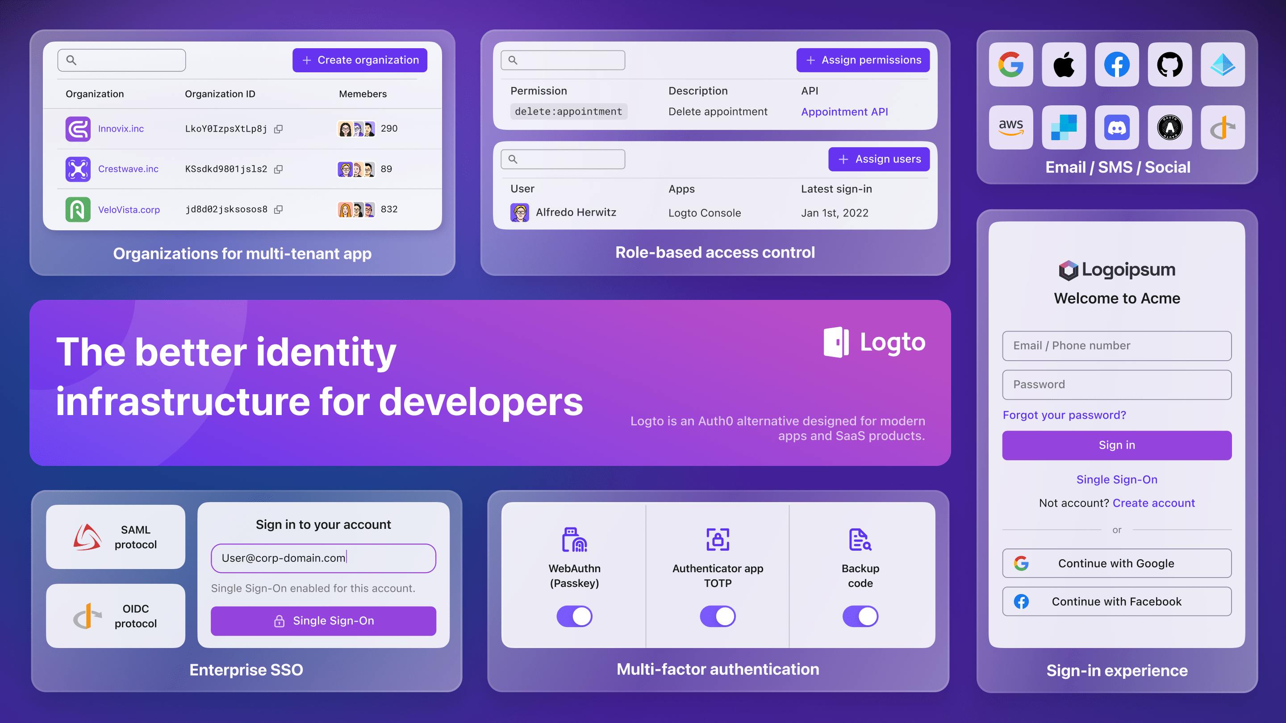
Task: Click the Logoipsum logo
Action: (x=1117, y=270)
